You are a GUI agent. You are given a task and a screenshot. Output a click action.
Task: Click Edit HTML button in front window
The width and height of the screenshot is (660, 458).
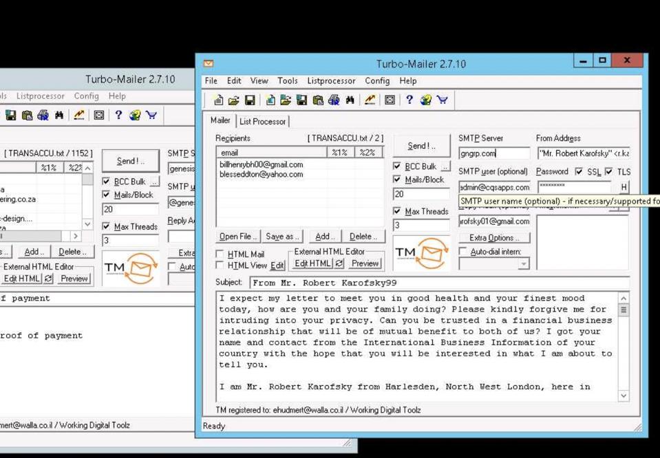coord(312,263)
